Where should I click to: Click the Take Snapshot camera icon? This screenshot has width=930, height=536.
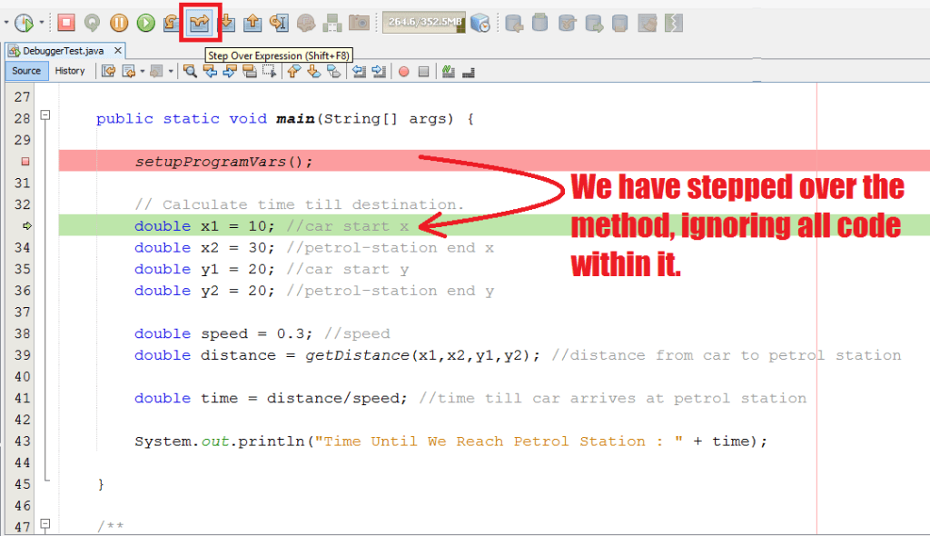[359, 22]
